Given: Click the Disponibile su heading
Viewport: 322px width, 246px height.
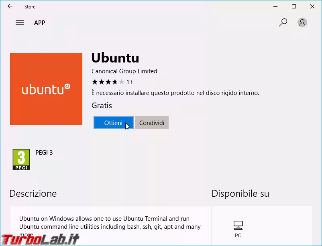Looking at the screenshot, I should tap(240, 194).
